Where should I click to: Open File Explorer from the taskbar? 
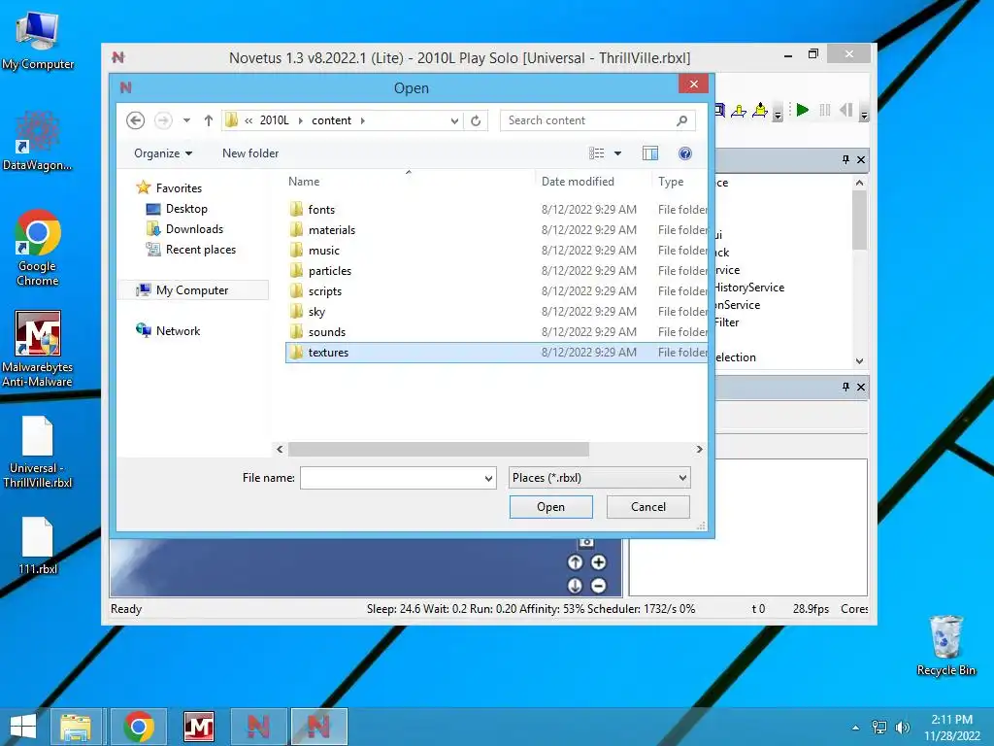point(76,727)
